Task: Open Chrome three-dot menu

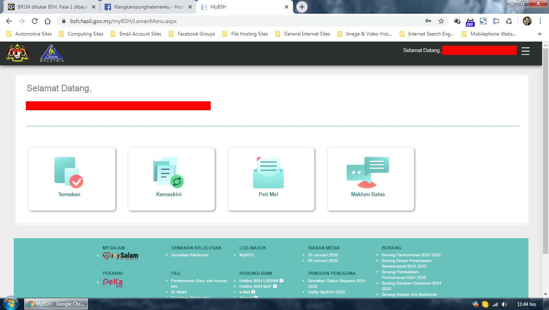Action: (540, 21)
